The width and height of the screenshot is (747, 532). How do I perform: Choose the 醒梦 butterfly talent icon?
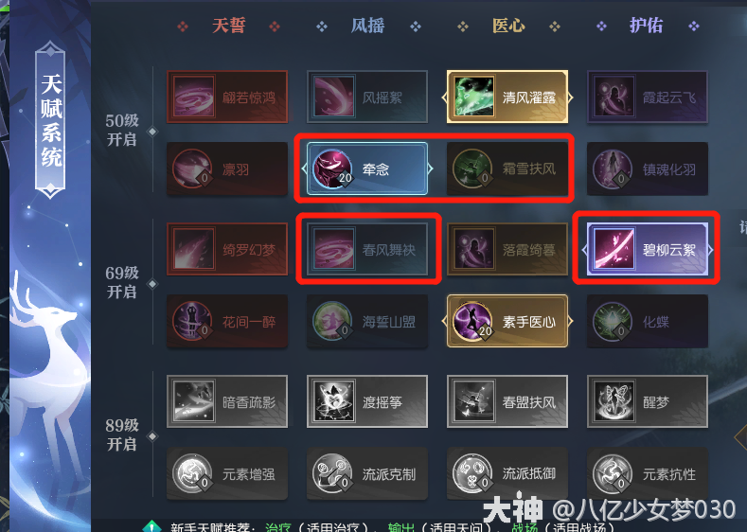[x=614, y=401]
